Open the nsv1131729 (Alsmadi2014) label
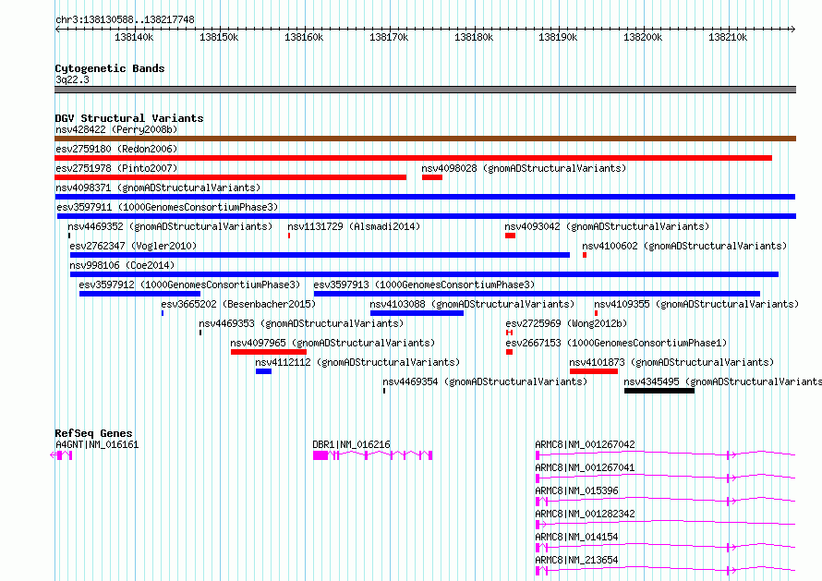This screenshot has height=581, width=822. pyautogui.click(x=354, y=226)
